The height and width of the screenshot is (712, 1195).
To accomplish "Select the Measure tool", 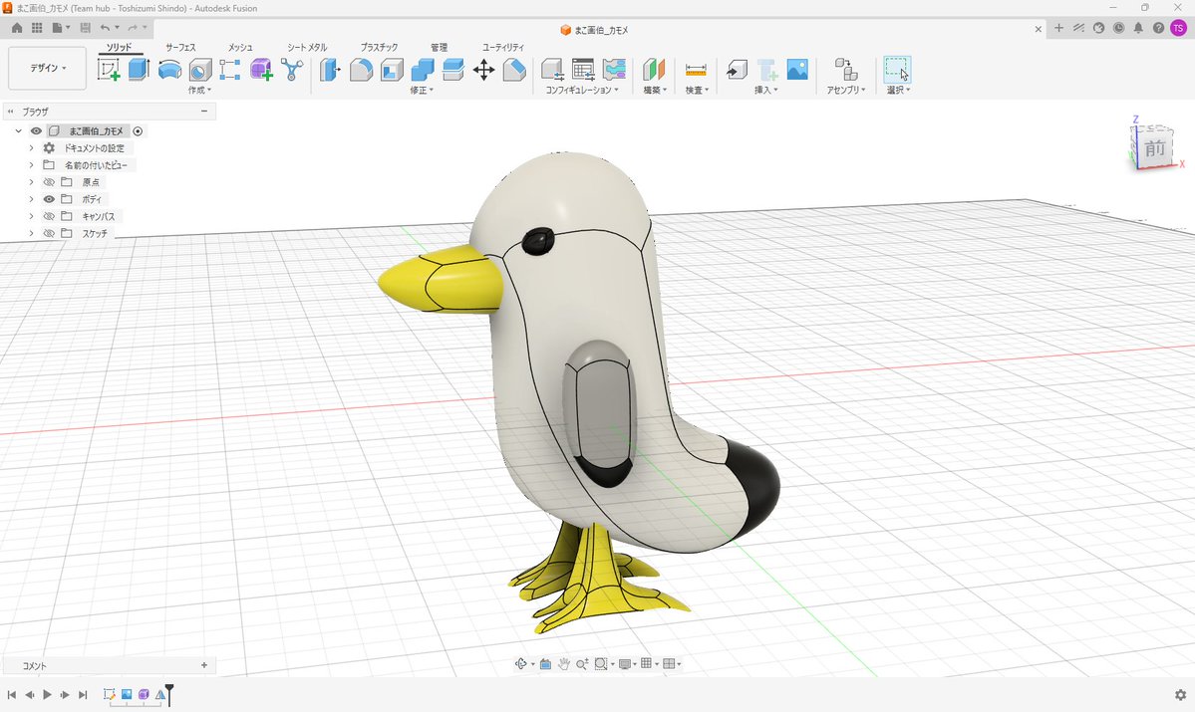I will [696, 70].
